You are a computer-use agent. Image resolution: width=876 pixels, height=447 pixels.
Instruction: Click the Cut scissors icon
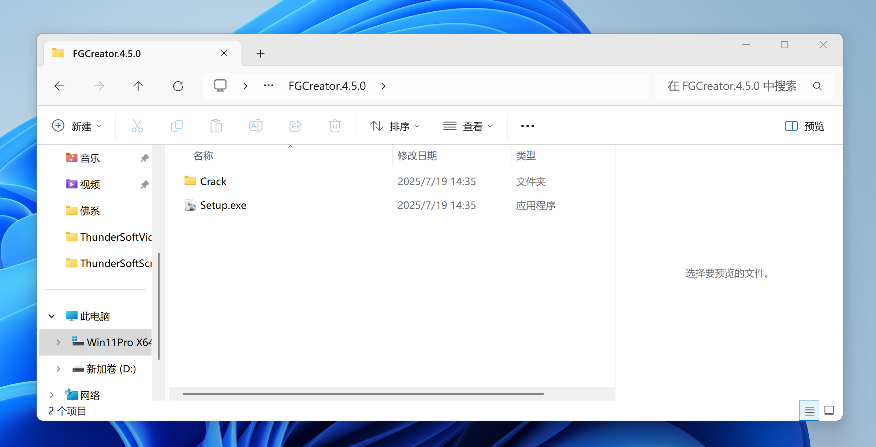click(137, 126)
